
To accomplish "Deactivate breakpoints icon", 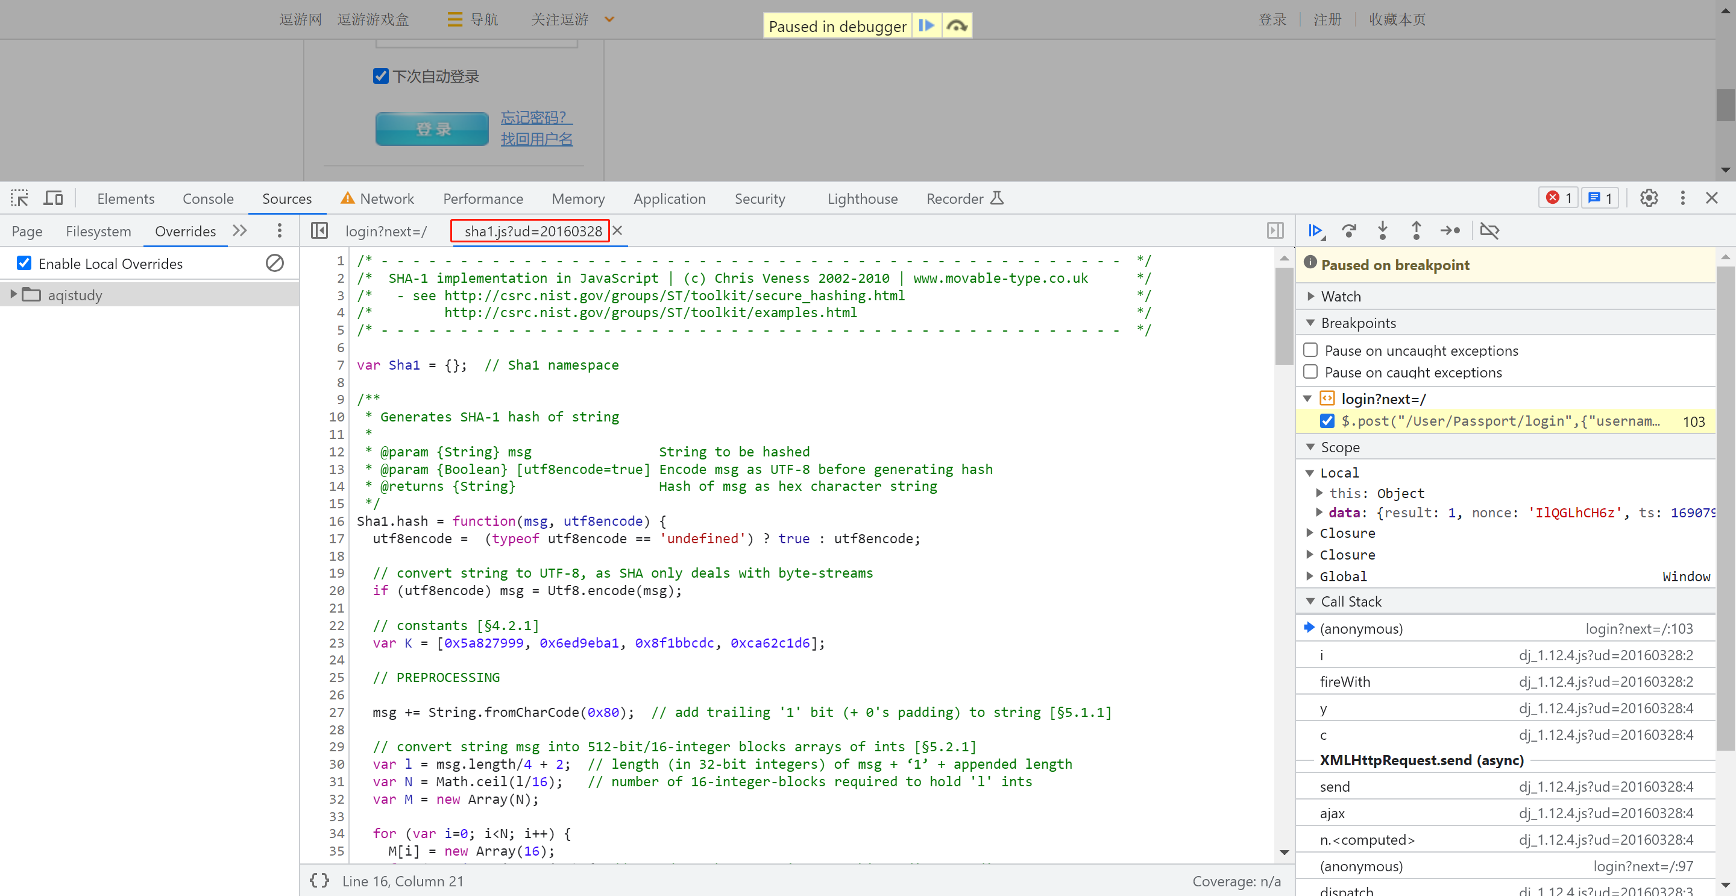I will 1489,230.
